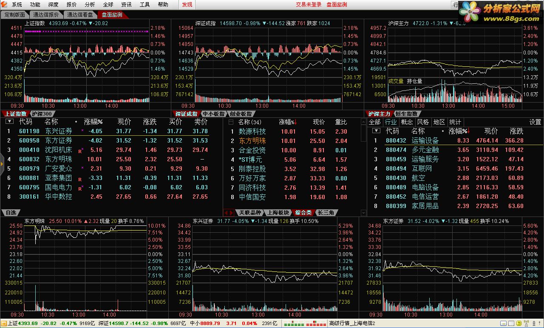Screen dimensions: 544x328
Task: Open the 资讯 menu
Action: [126, 5]
